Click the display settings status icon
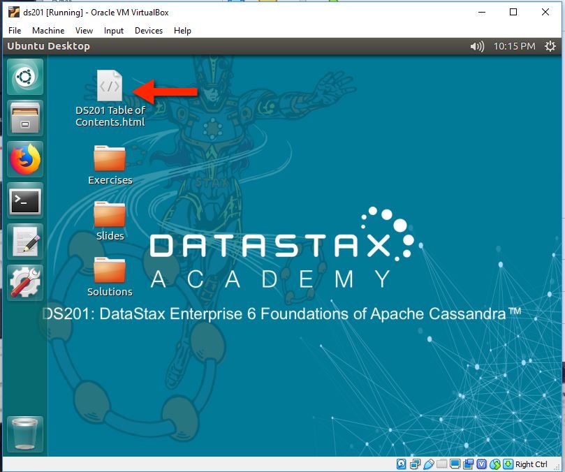This screenshot has height=472, width=565. pos(455,464)
